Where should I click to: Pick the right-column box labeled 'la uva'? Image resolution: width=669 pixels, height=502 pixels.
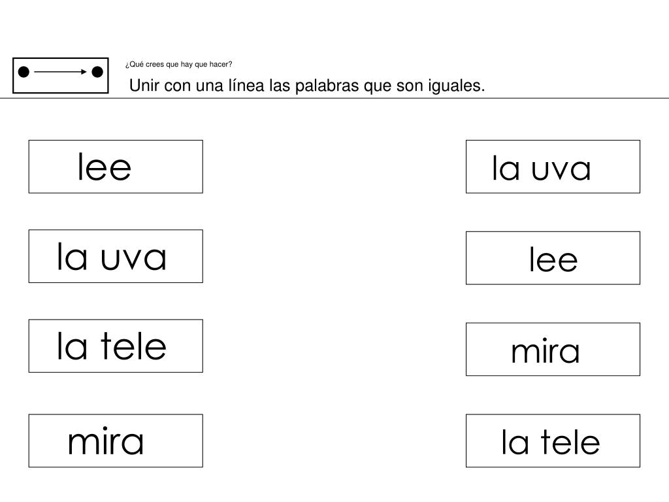[x=553, y=167]
